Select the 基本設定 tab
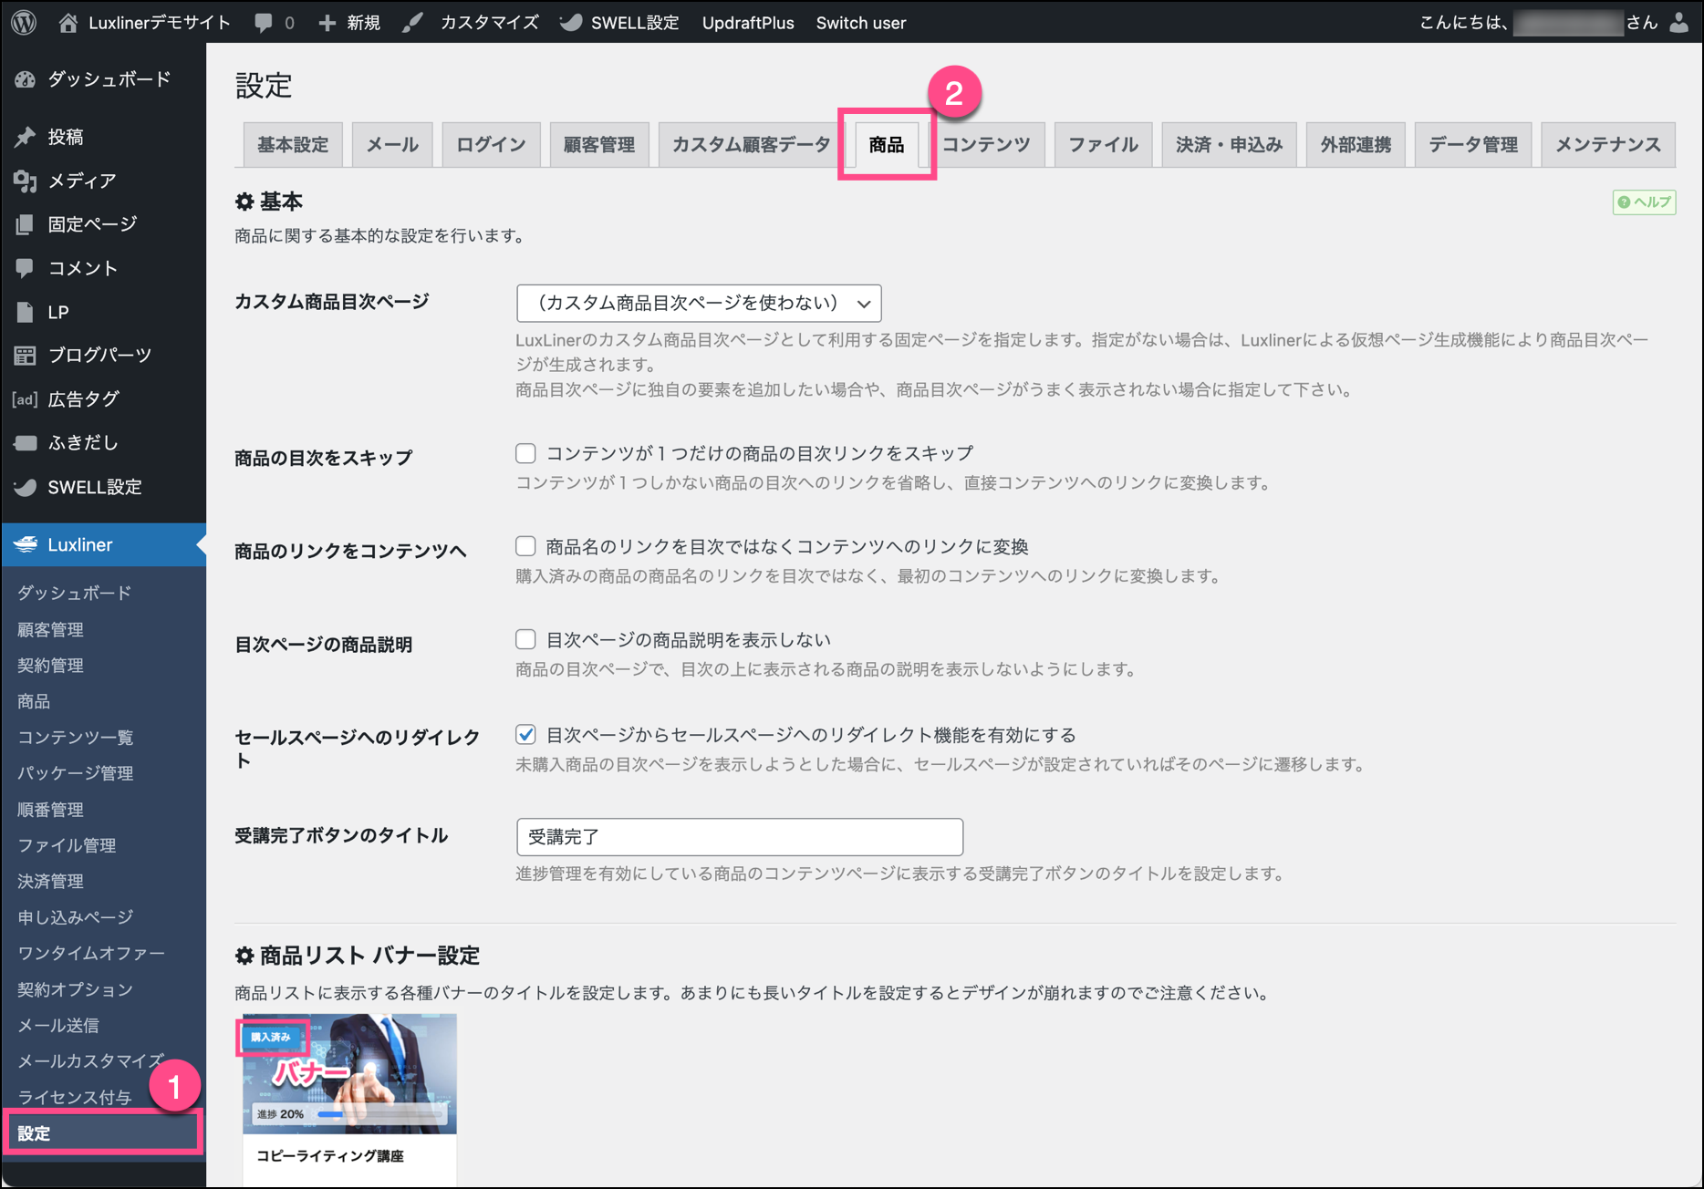 [x=292, y=144]
